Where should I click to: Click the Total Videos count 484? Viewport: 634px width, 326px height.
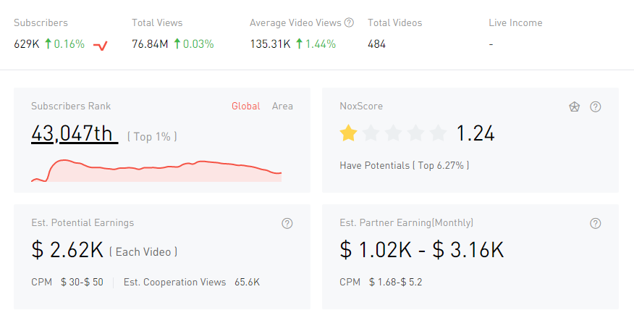pos(376,44)
